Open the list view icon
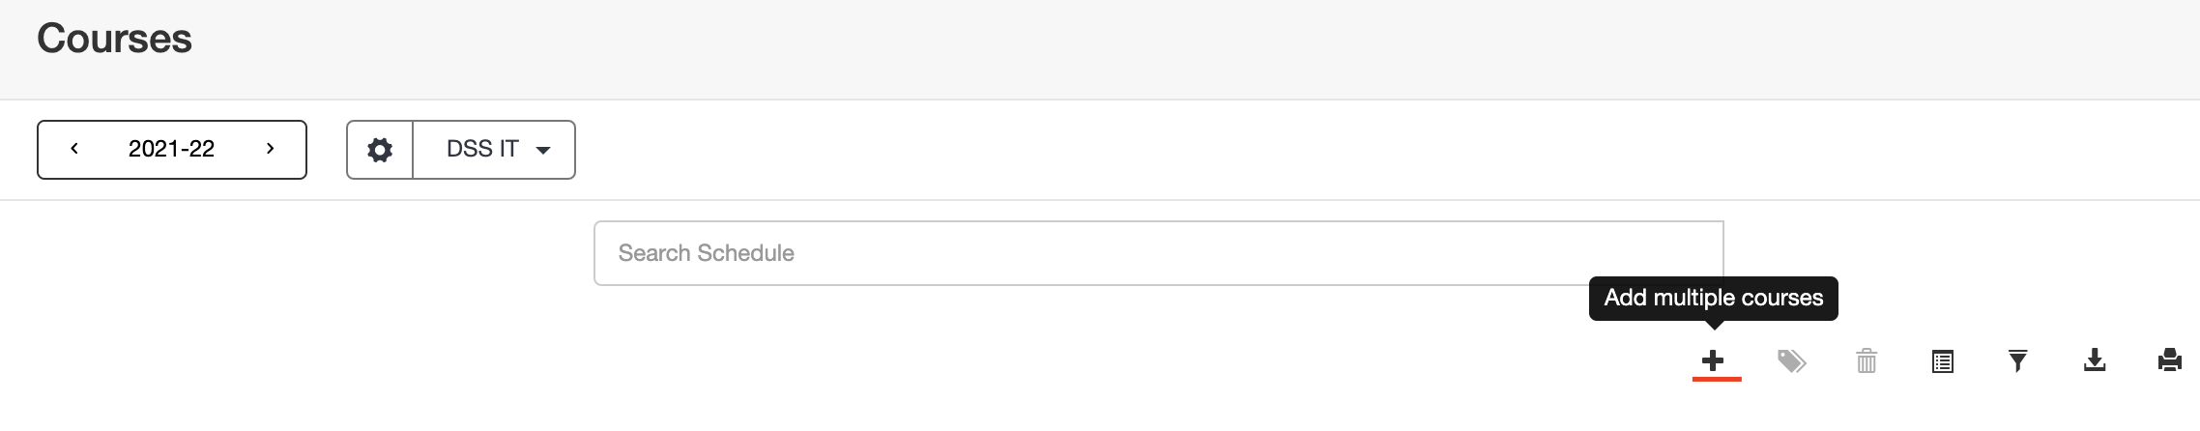Image resolution: width=2200 pixels, height=431 pixels. tap(1942, 361)
